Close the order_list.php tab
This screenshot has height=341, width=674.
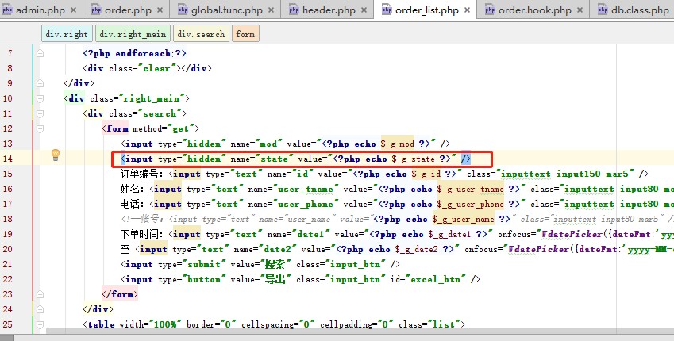(x=468, y=10)
